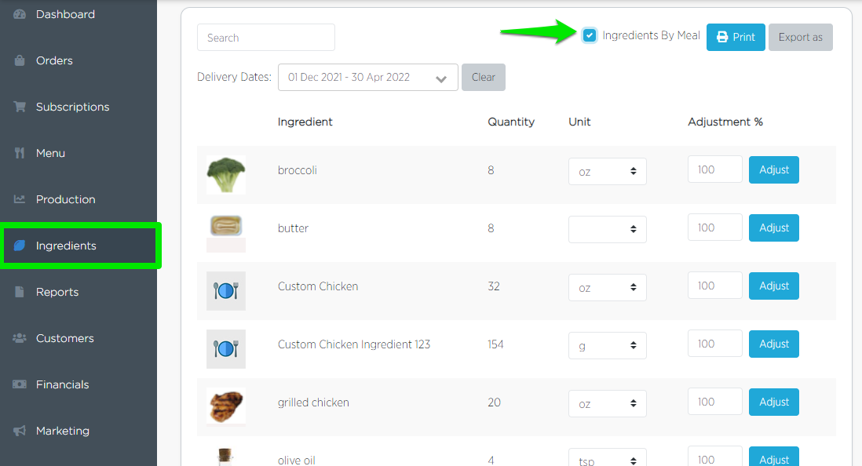Click the Dashboard gauge icon in sidebar
The height and width of the screenshot is (466, 862).
coord(20,14)
